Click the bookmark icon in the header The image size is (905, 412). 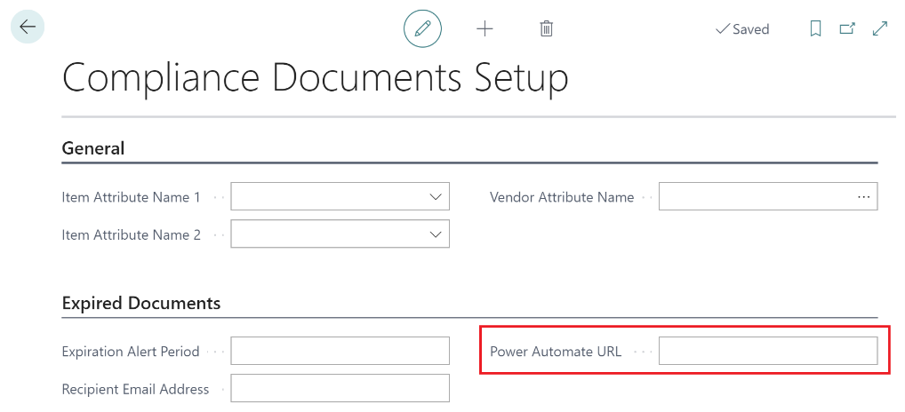815,29
